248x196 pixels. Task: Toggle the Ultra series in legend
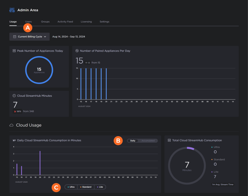pyautogui.click(x=71, y=187)
